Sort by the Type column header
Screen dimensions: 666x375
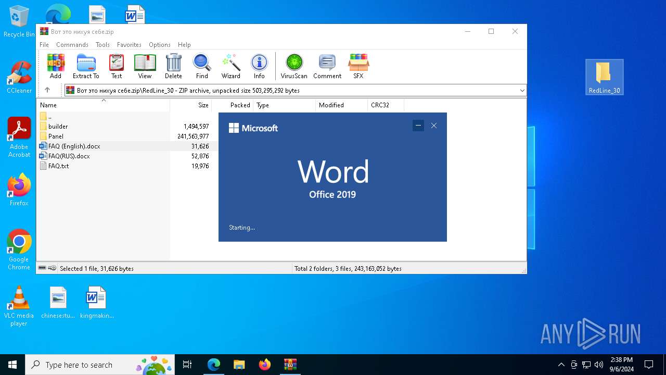285,105
